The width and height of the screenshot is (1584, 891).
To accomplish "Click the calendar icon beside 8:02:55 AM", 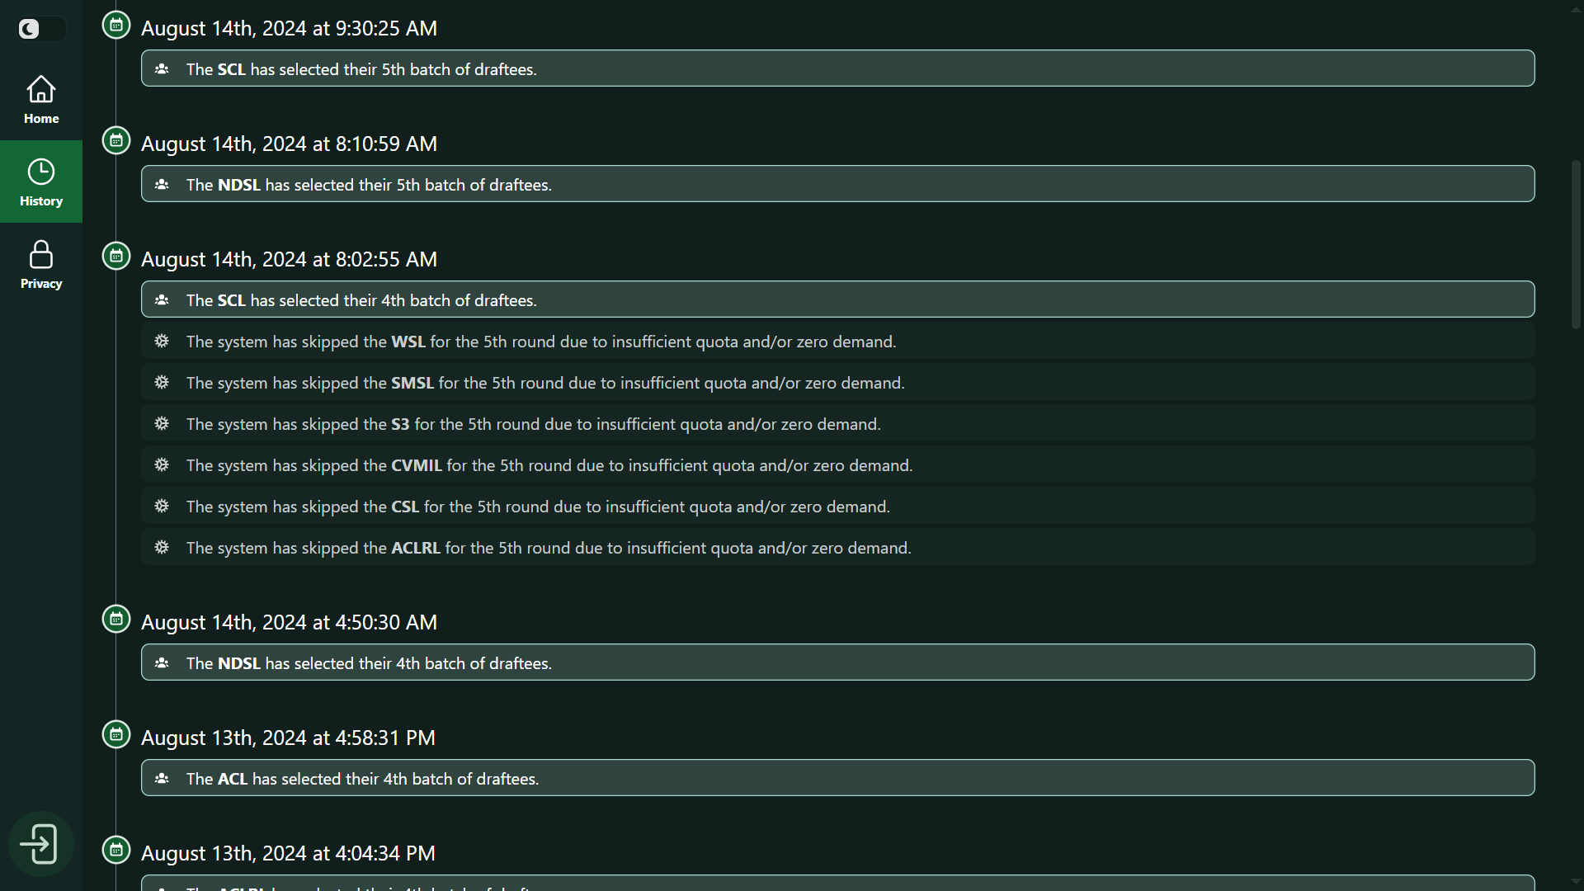I will coord(116,256).
